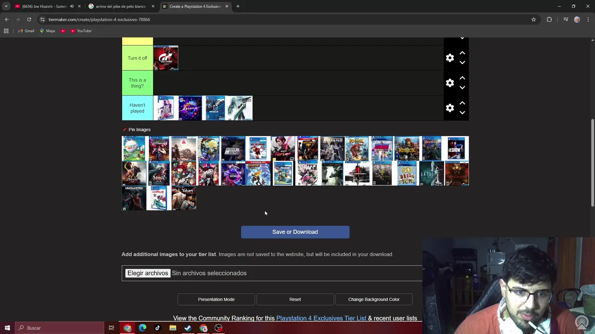Select Uncharted Lost Legacy cover

134,198
